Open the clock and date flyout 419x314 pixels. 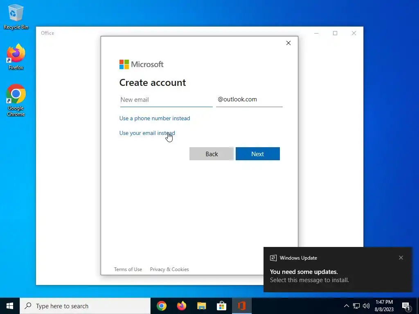[384, 306]
